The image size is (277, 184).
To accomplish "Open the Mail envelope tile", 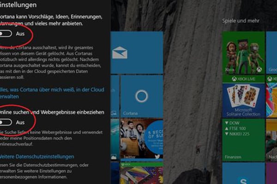I will [141, 52].
